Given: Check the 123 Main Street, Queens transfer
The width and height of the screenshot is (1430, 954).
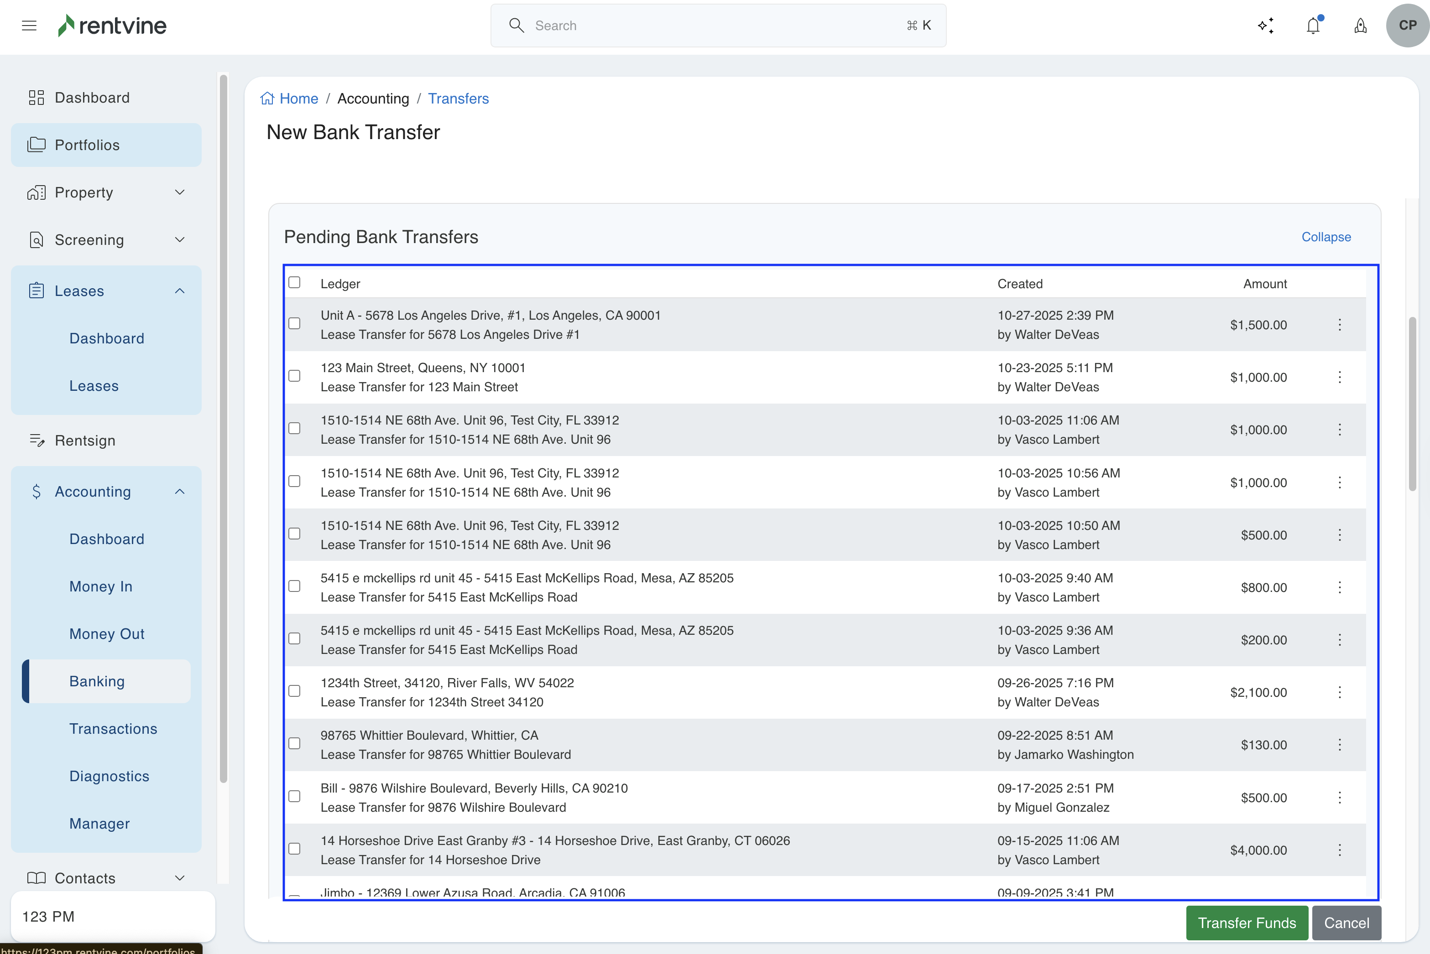Looking at the screenshot, I should (294, 376).
